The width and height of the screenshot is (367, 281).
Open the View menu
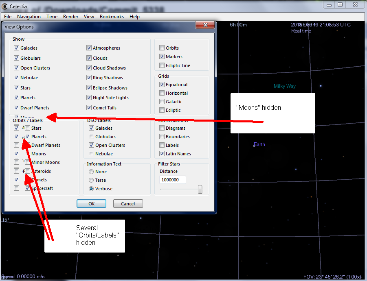[89, 17]
